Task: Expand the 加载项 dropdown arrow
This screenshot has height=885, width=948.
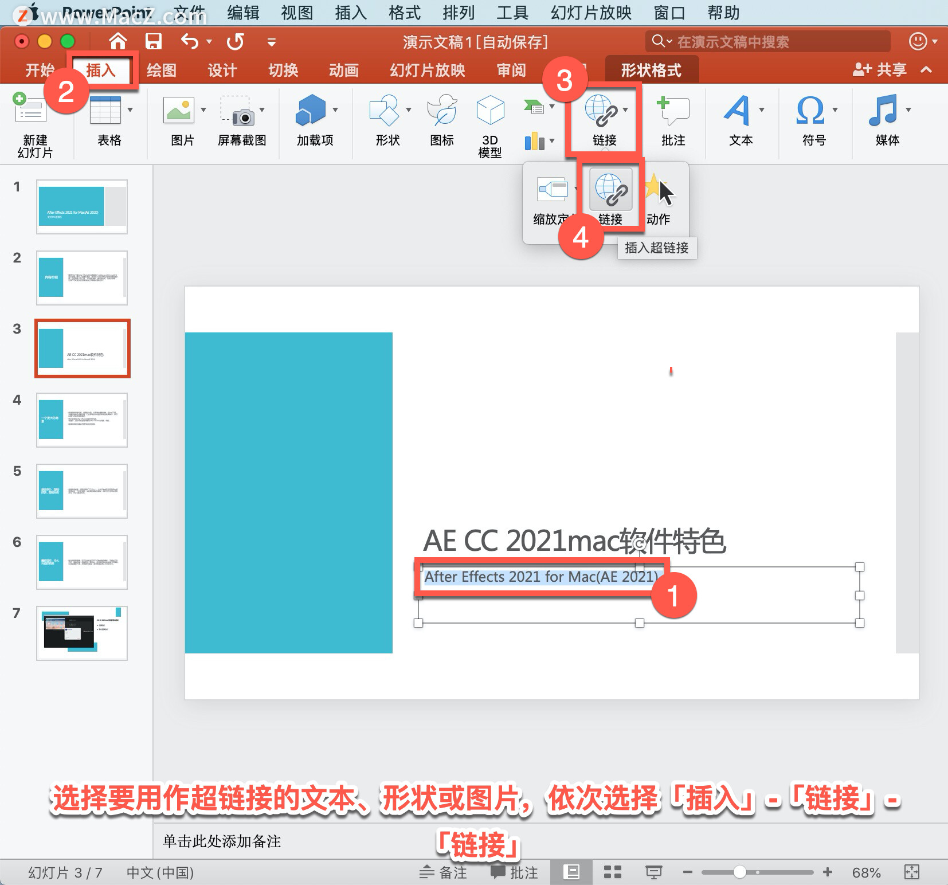Action: pyautogui.click(x=335, y=109)
